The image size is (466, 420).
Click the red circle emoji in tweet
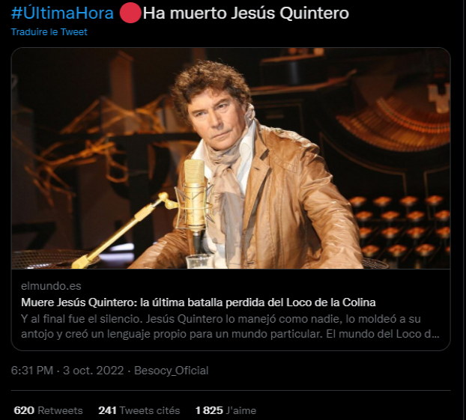[x=130, y=13]
